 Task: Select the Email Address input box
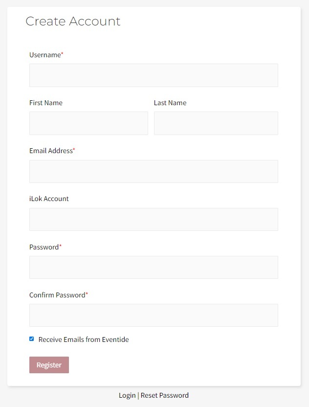(x=154, y=171)
